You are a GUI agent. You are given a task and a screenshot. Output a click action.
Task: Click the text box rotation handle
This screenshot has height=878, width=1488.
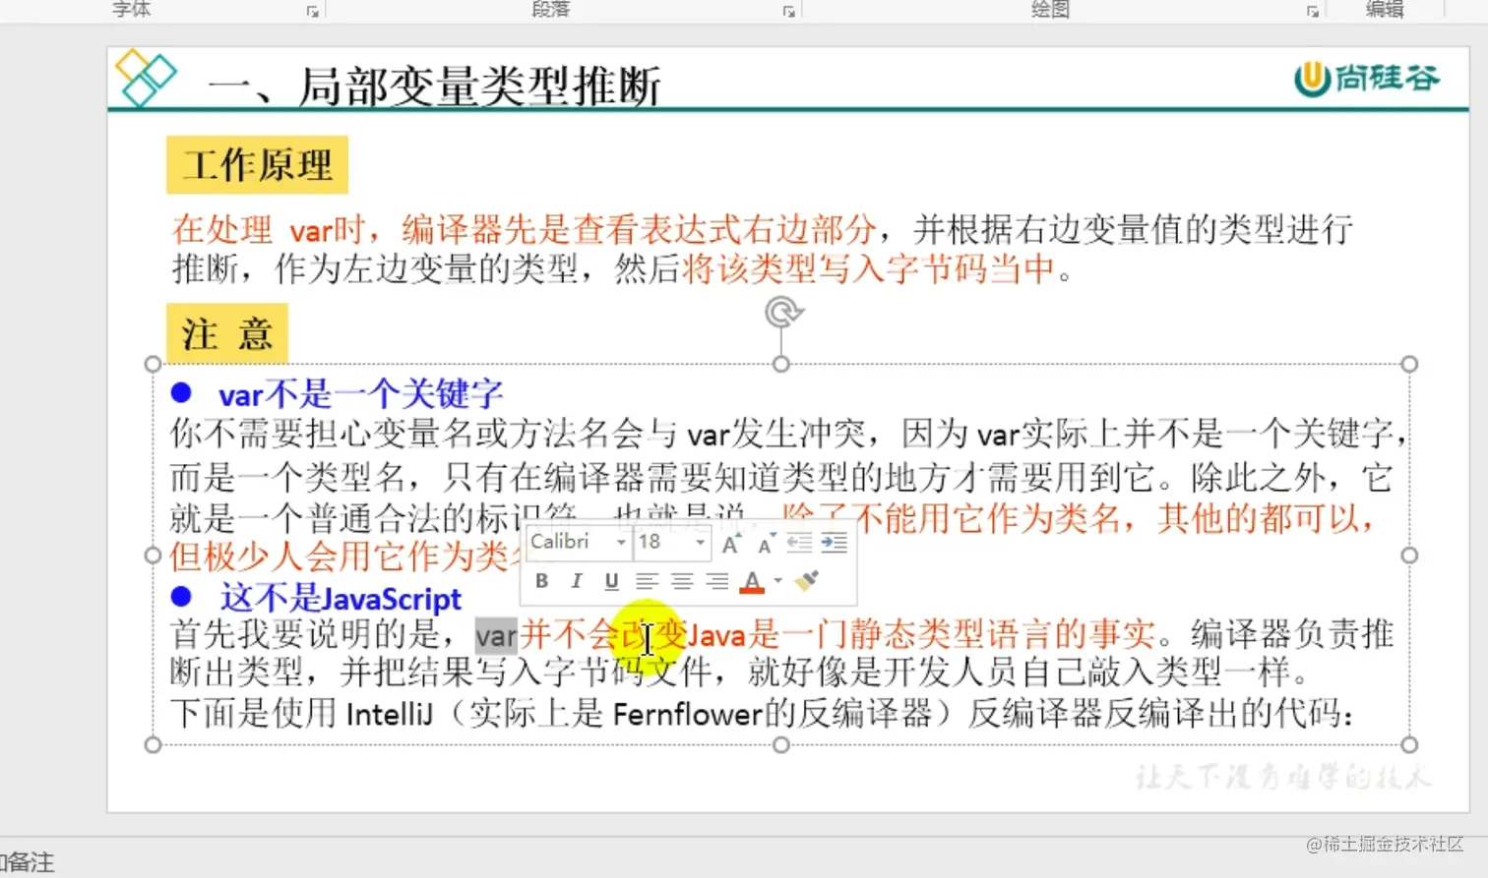click(x=782, y=313)
